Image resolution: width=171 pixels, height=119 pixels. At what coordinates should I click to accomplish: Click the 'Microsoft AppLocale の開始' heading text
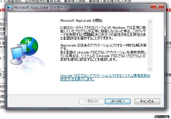81,21
